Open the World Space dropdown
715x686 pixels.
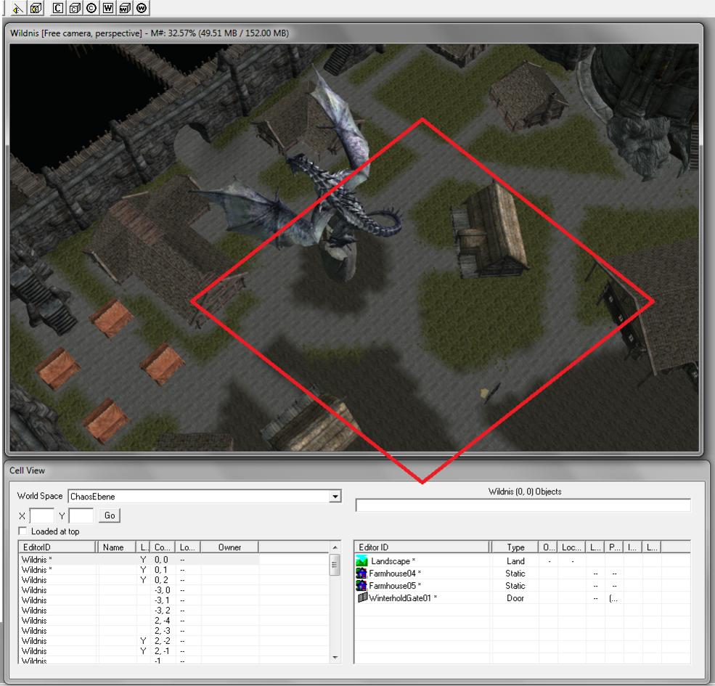pyautogui.click(x=335, y=497)
